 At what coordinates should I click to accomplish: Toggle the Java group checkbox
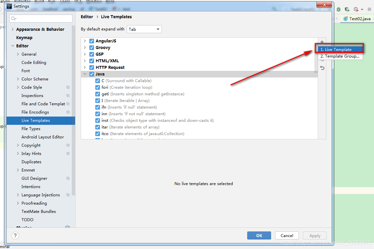(x=92, y=74)
